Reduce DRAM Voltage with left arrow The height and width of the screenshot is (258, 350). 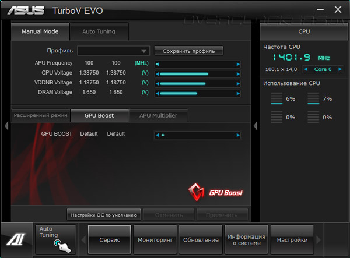click(157, 94)
